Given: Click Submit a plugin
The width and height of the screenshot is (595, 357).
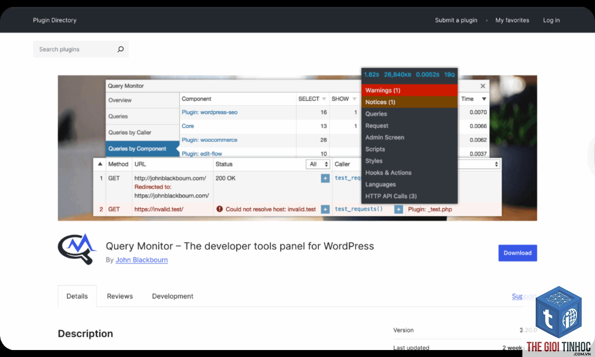Looking at the screenshot, I should [x=456, y=20].
